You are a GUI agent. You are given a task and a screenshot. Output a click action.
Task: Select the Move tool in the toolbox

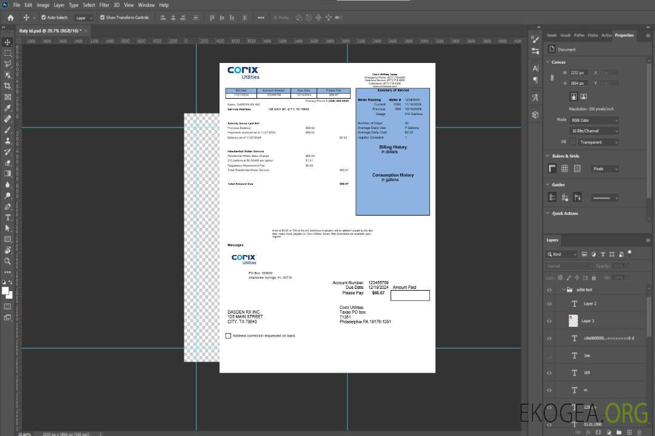point(7,42)
